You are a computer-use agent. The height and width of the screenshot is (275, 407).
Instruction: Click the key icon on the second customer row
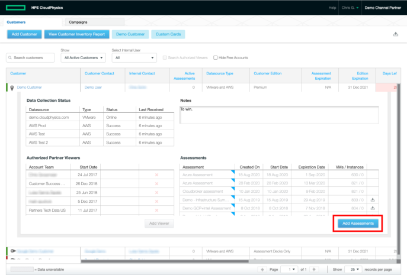[12, 251]
